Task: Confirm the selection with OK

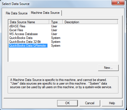Action: [x=67, y=103]
